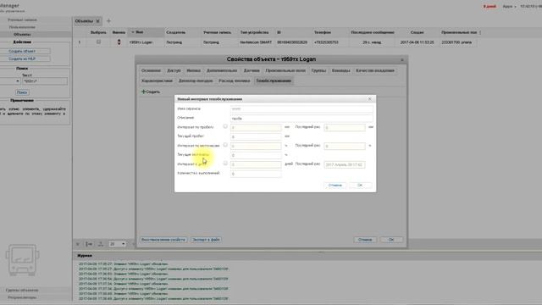
Task: Click the Поиск button in the search panel
Action: (22, 92)
